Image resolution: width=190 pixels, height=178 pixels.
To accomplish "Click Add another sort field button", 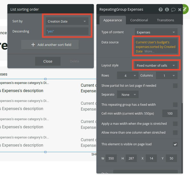I will 50,45.
